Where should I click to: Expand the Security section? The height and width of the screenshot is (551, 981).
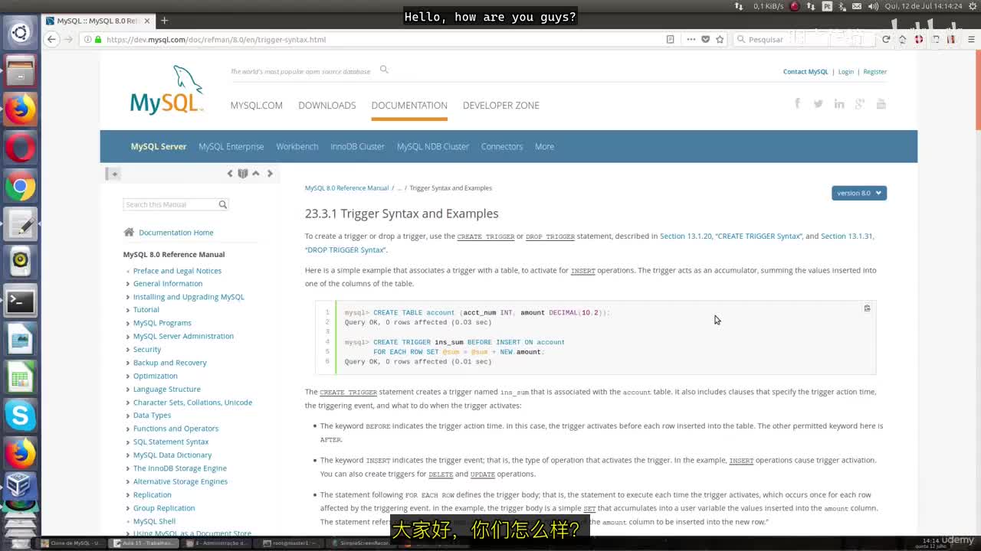(x=128, y=350)
